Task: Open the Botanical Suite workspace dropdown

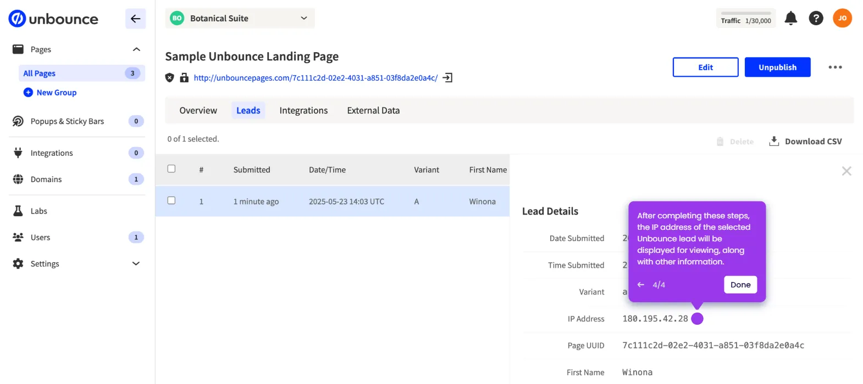Action: (x=240, y=18)
